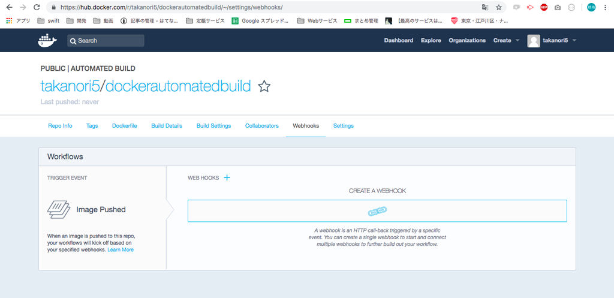Open the 開発 bookmark folder
This screenshot has width=614, height=298.
point(76,21)
